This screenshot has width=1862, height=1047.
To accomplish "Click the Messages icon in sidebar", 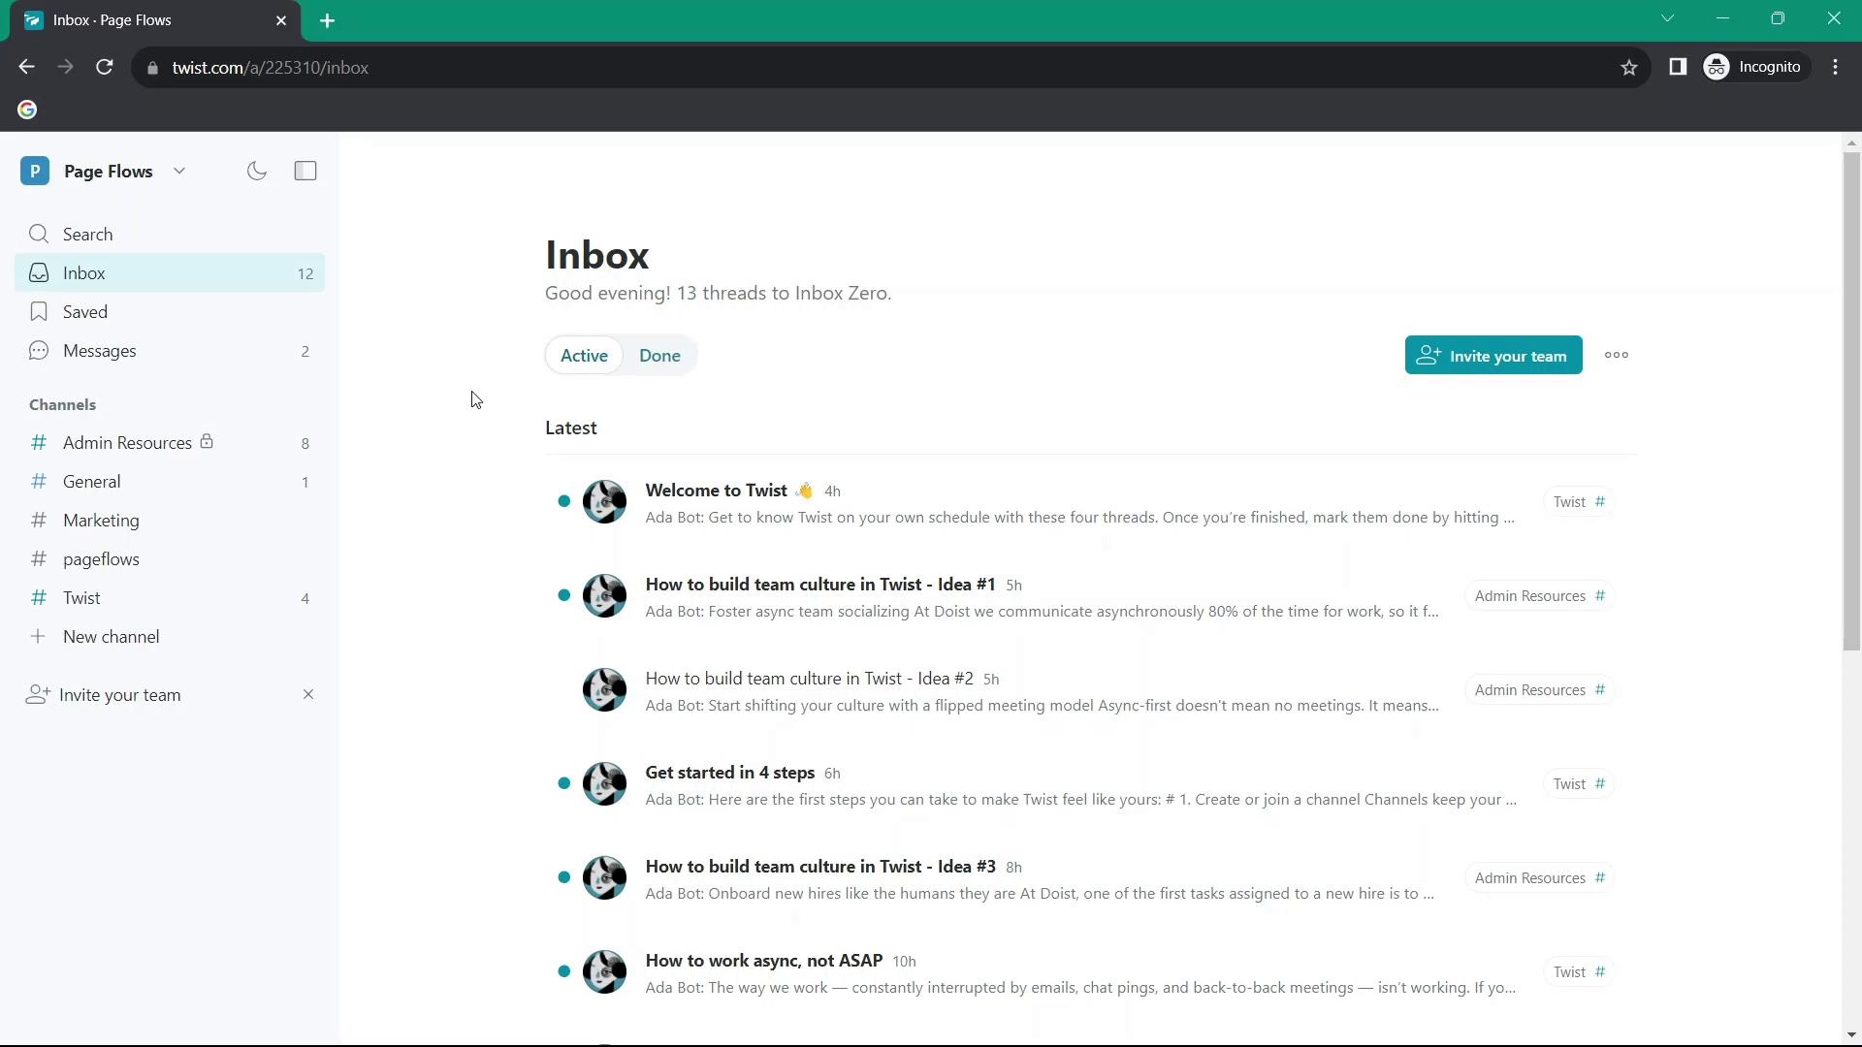I will 39,350.
